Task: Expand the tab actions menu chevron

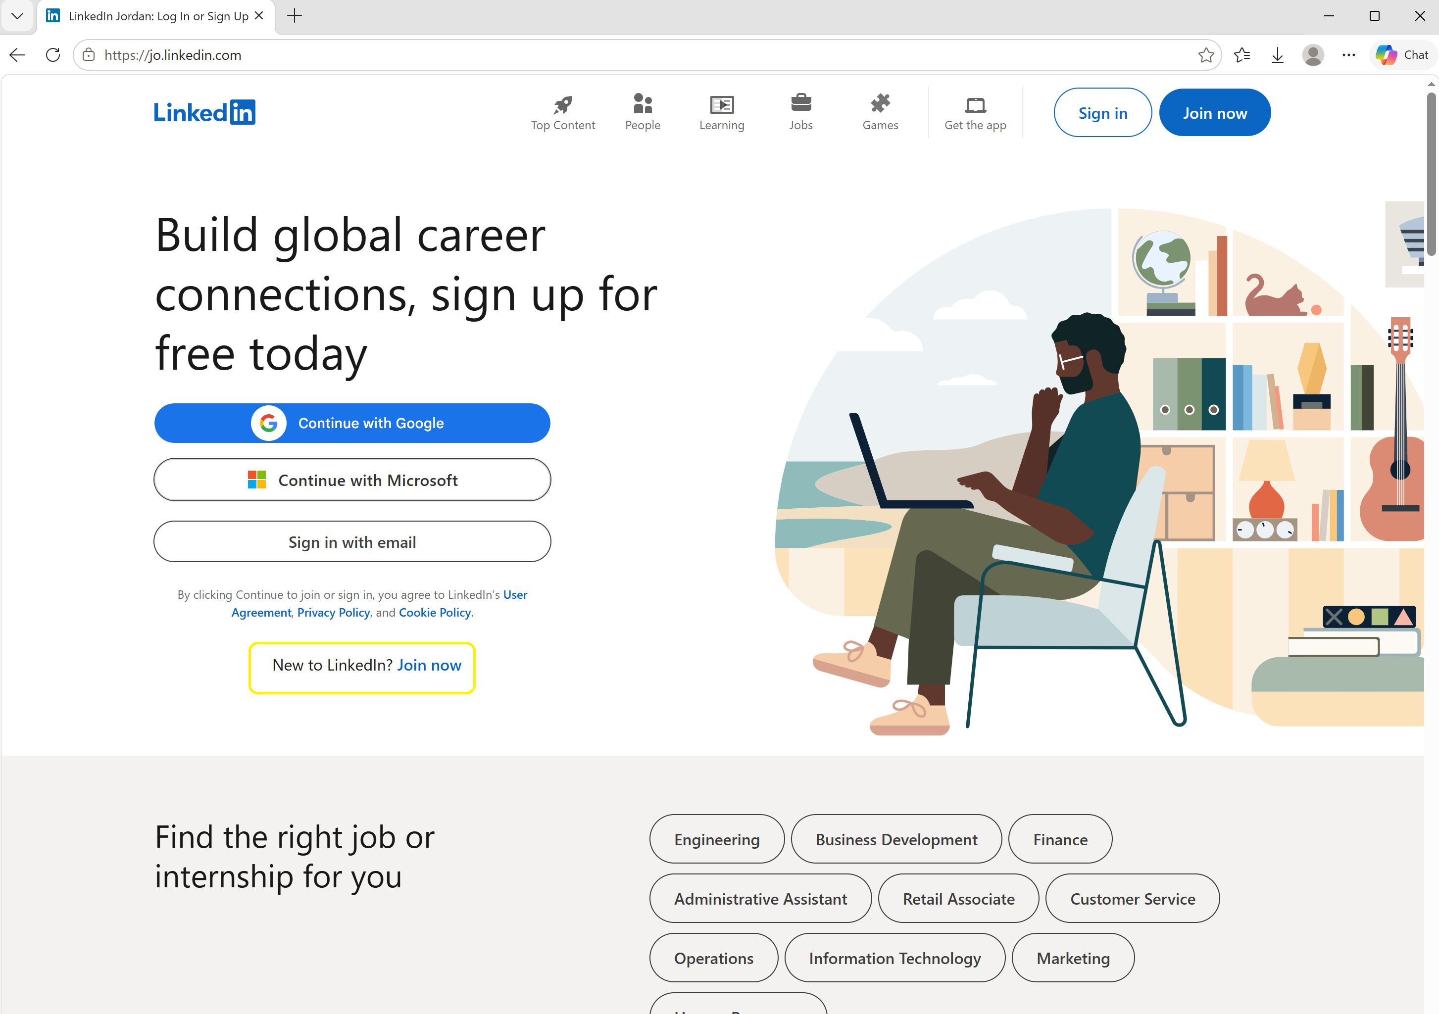Action: [17, 16]
